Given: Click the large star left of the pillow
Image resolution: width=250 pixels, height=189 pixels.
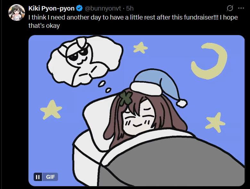Looking at the screenshot, I should pos(51,110).
